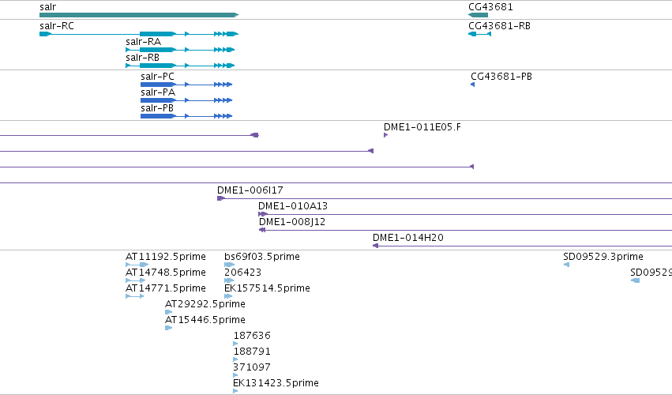Select the 371097 EST arrow

(235, 375)
